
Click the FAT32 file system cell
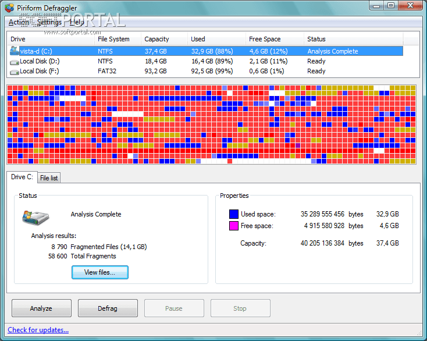(107, 71)
